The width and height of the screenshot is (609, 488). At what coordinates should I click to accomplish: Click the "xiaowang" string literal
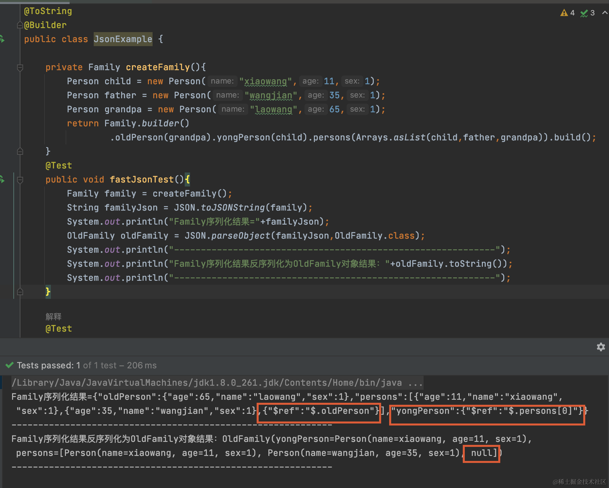click(266, 81)
